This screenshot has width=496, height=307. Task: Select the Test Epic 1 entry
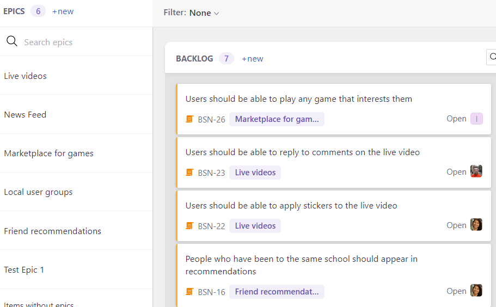coord(24,270)
